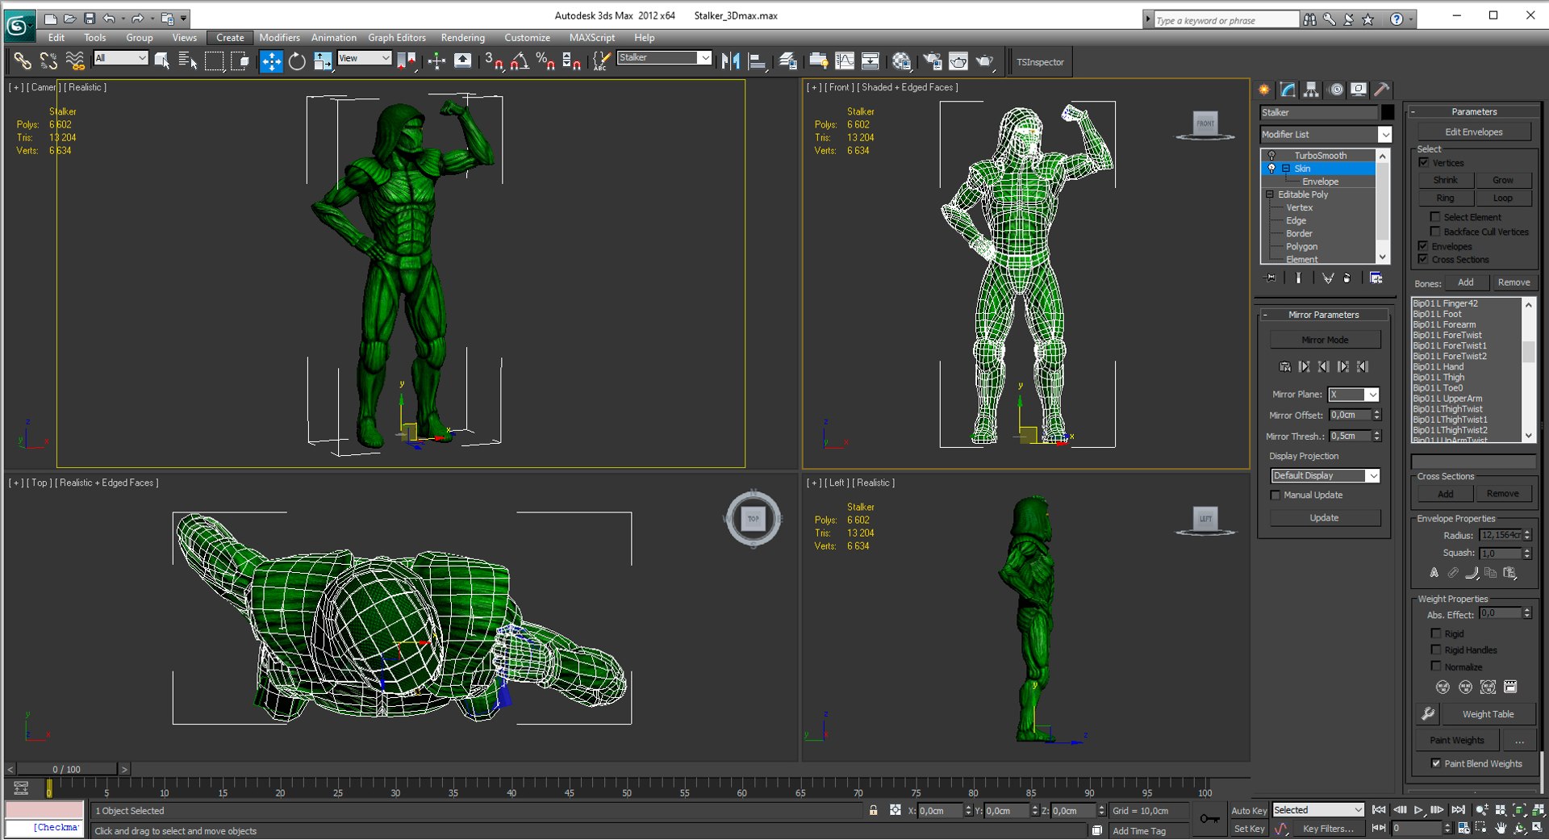The image size is (1549, 840).
Task: Toggle Angle Snap in the toolbar
Action: tap(520, 61)
